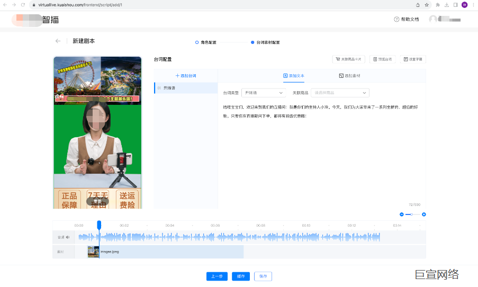Click the audio waveform track
The height and width of the screenshot is (287, 478).
229,237
